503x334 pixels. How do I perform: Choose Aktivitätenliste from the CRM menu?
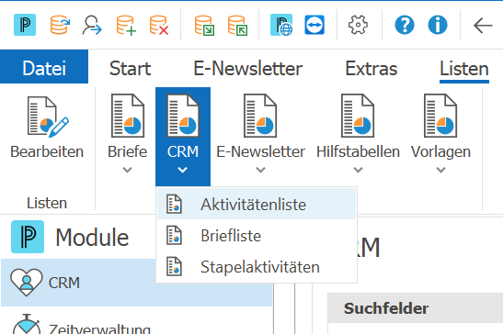pyautogui.click(x=257, y=204)
